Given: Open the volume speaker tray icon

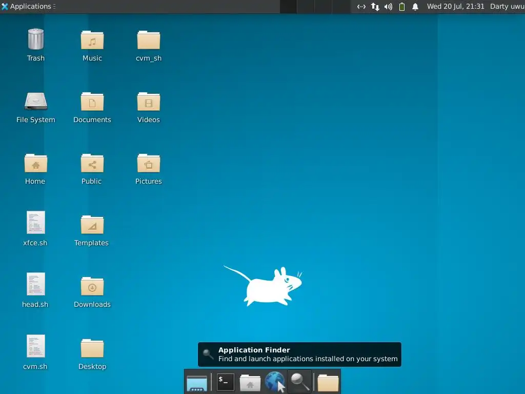Looking at the screenshot, I should click(x=389, y=6).
